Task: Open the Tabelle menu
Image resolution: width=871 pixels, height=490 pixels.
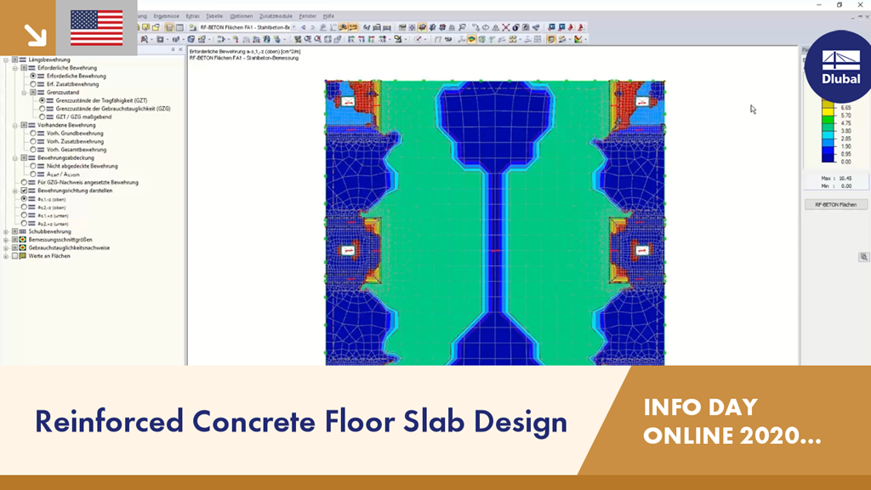Action: pos(214,16)
